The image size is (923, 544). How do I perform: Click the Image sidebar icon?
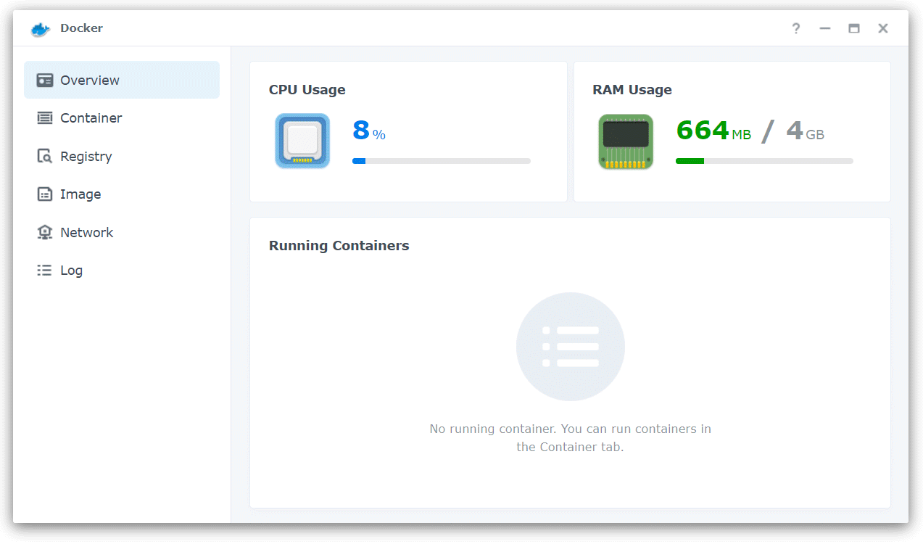coord(45,194)
